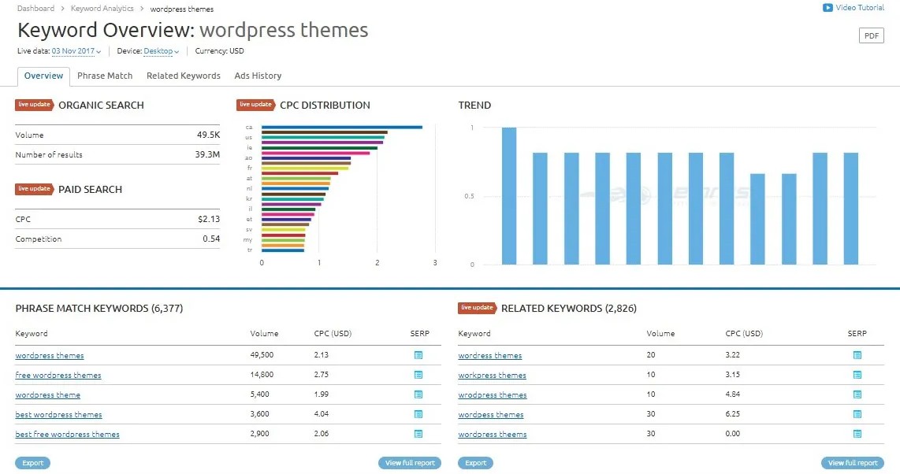
Task: Open the Video Tutorial link
Action: [860, 7]
